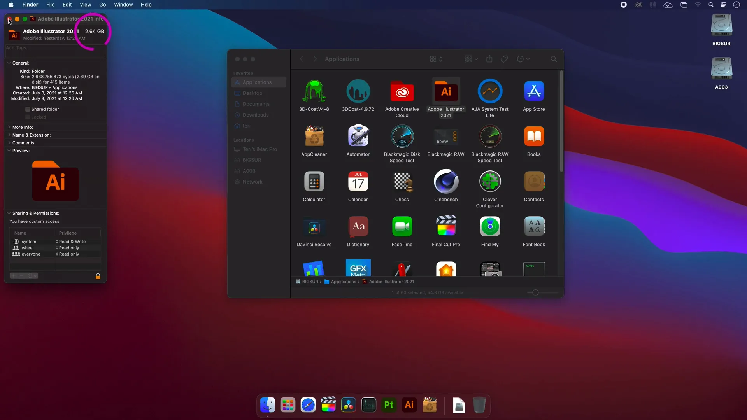Viewport: 747px width, 420px height.
Task: Click the lock icon in Info window
Action: tap(98, 276)
